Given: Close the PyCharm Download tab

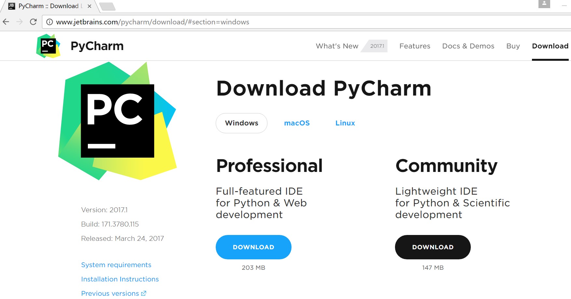Looking at the screenshot, I should pyautogui.click(x=89, y=6).
